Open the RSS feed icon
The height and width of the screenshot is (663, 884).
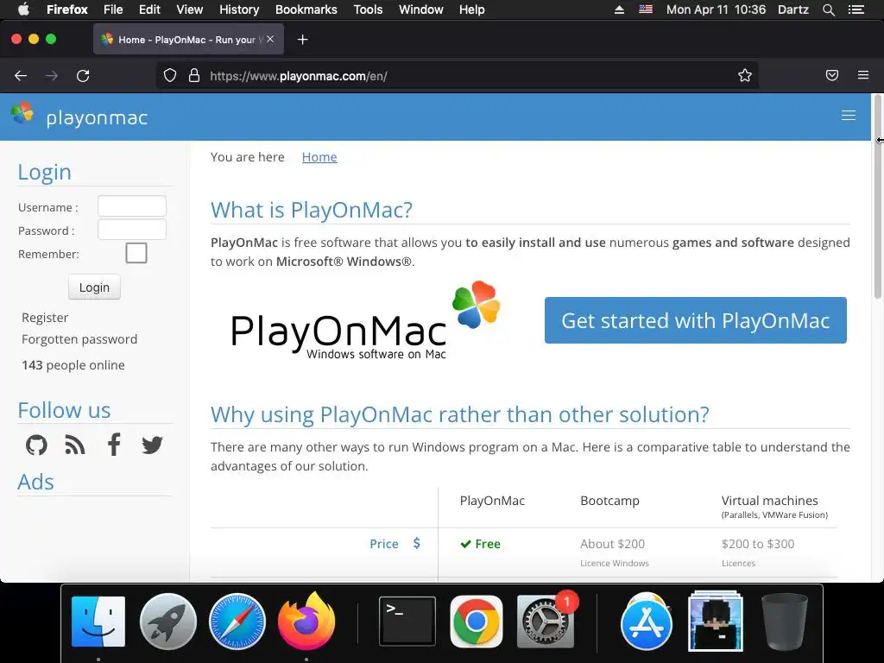(75, 445)
